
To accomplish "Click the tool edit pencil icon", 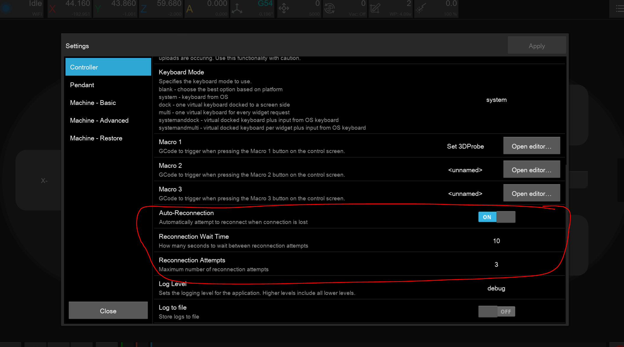I will (x=375, y=9).
